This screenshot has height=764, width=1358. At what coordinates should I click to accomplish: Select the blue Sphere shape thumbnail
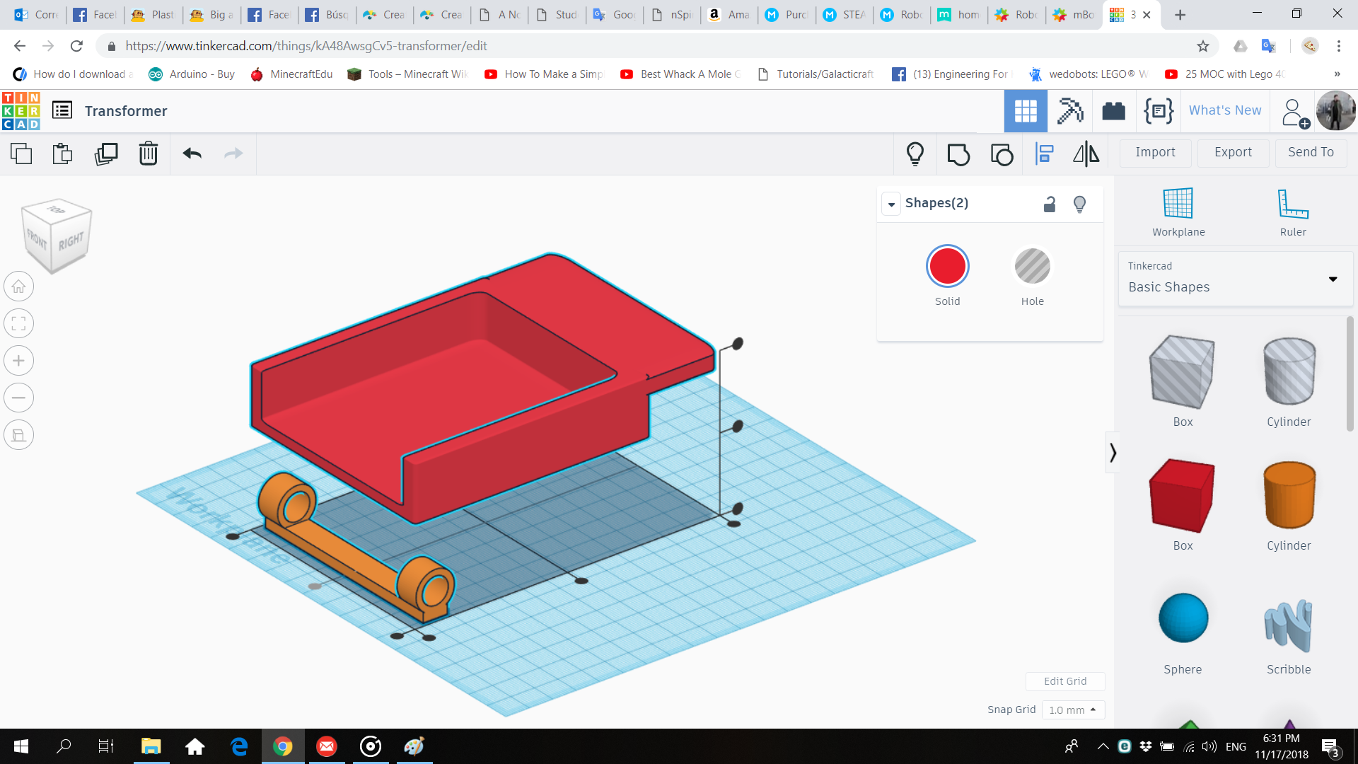[x=1183, y=618]
